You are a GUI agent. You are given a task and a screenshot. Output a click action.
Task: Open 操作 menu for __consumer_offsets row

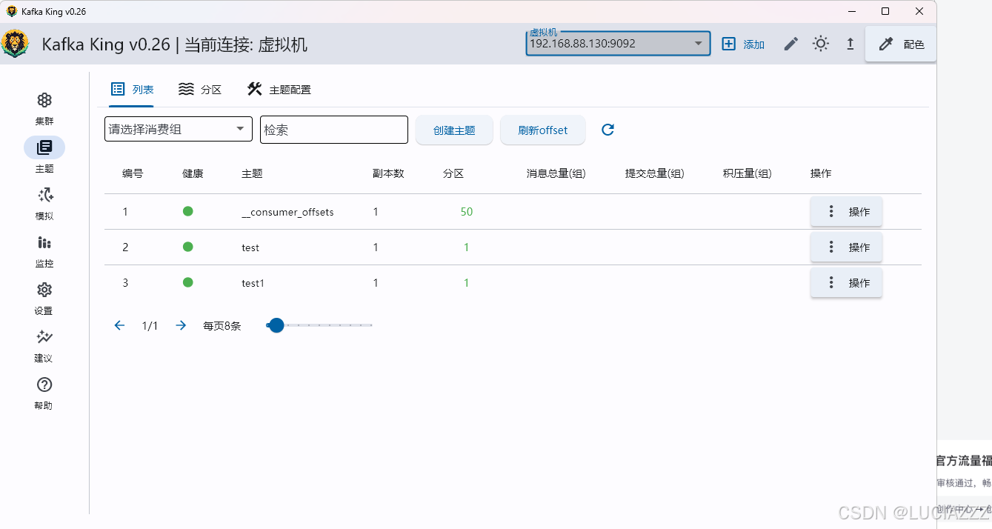[x=846, y=212]
